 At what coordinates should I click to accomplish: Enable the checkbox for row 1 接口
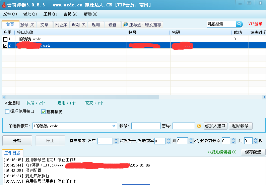click(5, 39)
